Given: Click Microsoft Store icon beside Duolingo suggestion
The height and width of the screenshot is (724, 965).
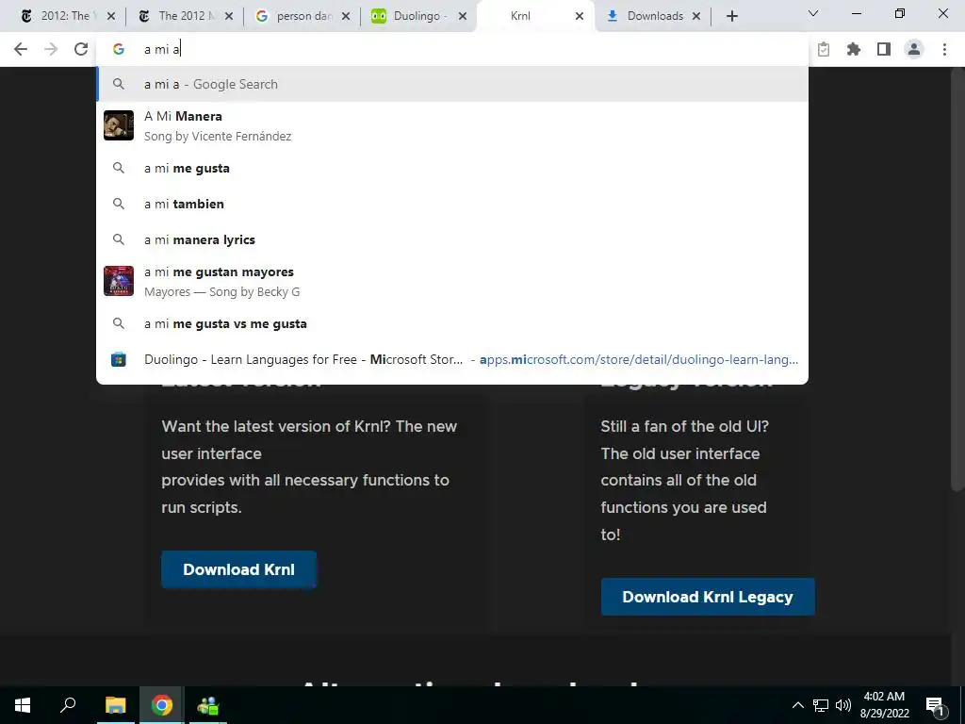Looking at the screenshot, I should pos(118,359).
